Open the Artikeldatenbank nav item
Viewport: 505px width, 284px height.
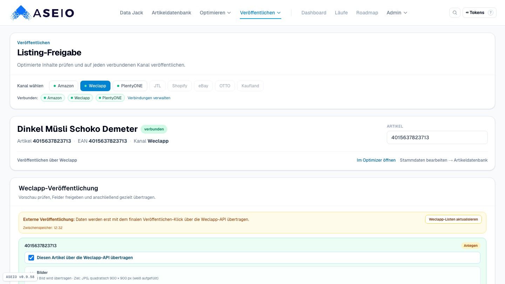(x=171, y=13)
